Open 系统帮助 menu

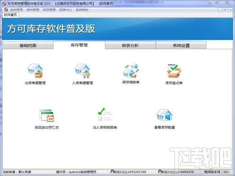pos(82,10)
